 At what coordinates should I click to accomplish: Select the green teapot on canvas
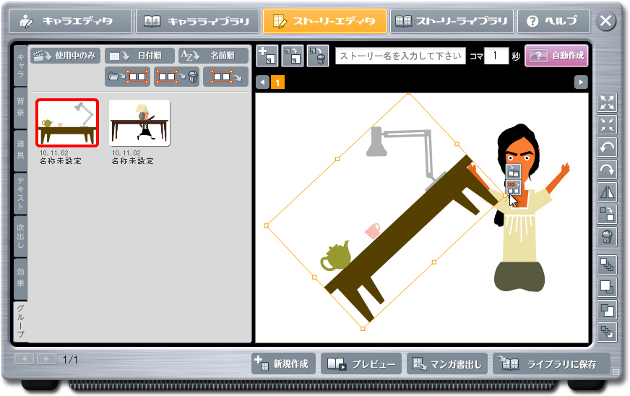point(335,256)
